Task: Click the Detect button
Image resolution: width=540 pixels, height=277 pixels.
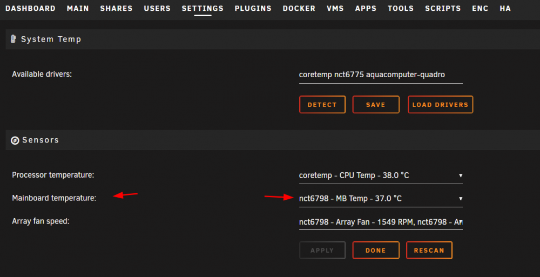Action: pyautogui.click(x=322, y=105)
